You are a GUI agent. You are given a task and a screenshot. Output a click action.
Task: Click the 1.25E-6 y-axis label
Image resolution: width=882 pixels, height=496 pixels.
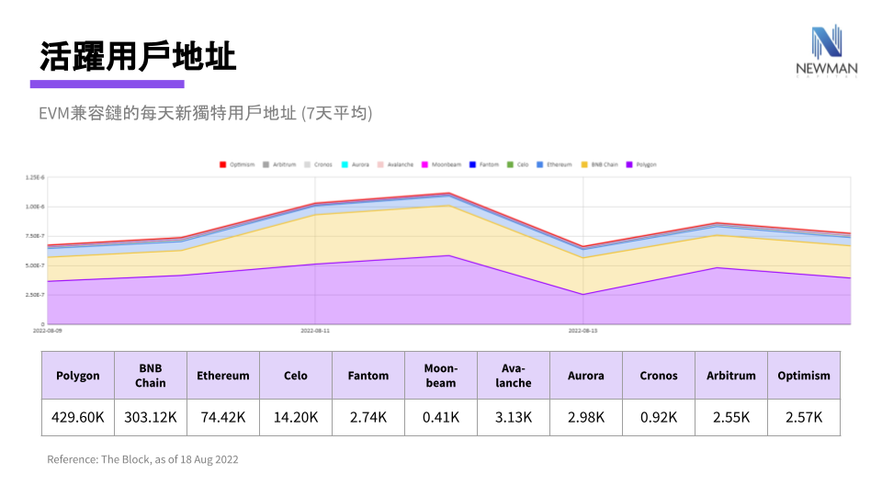35,177
